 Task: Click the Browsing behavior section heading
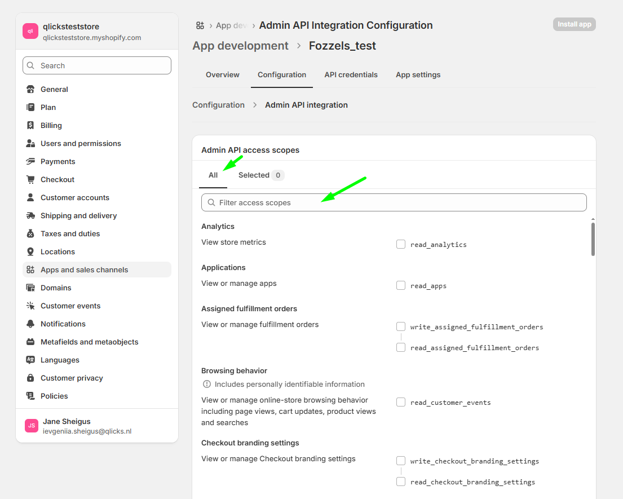234,370
